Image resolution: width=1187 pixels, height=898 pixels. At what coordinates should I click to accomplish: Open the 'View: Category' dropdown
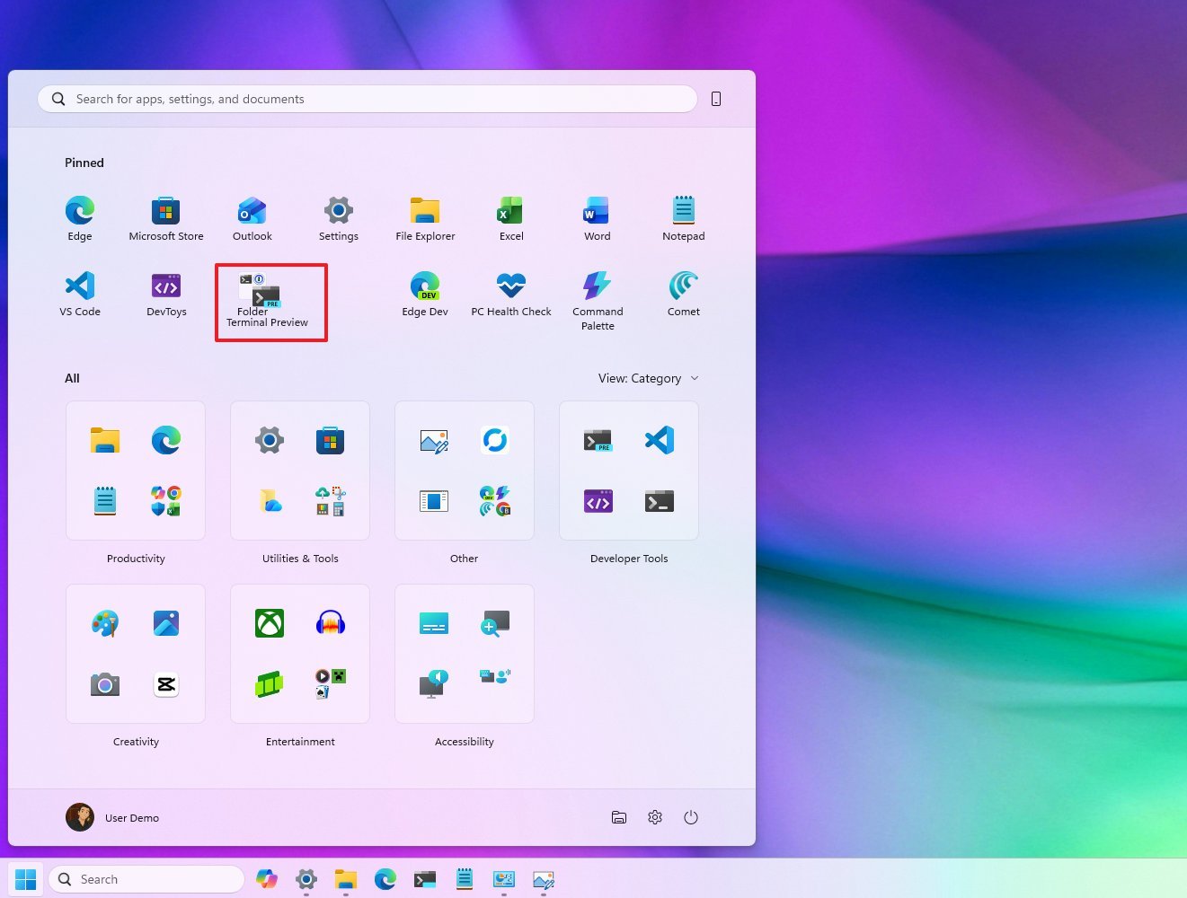point(649,378)
